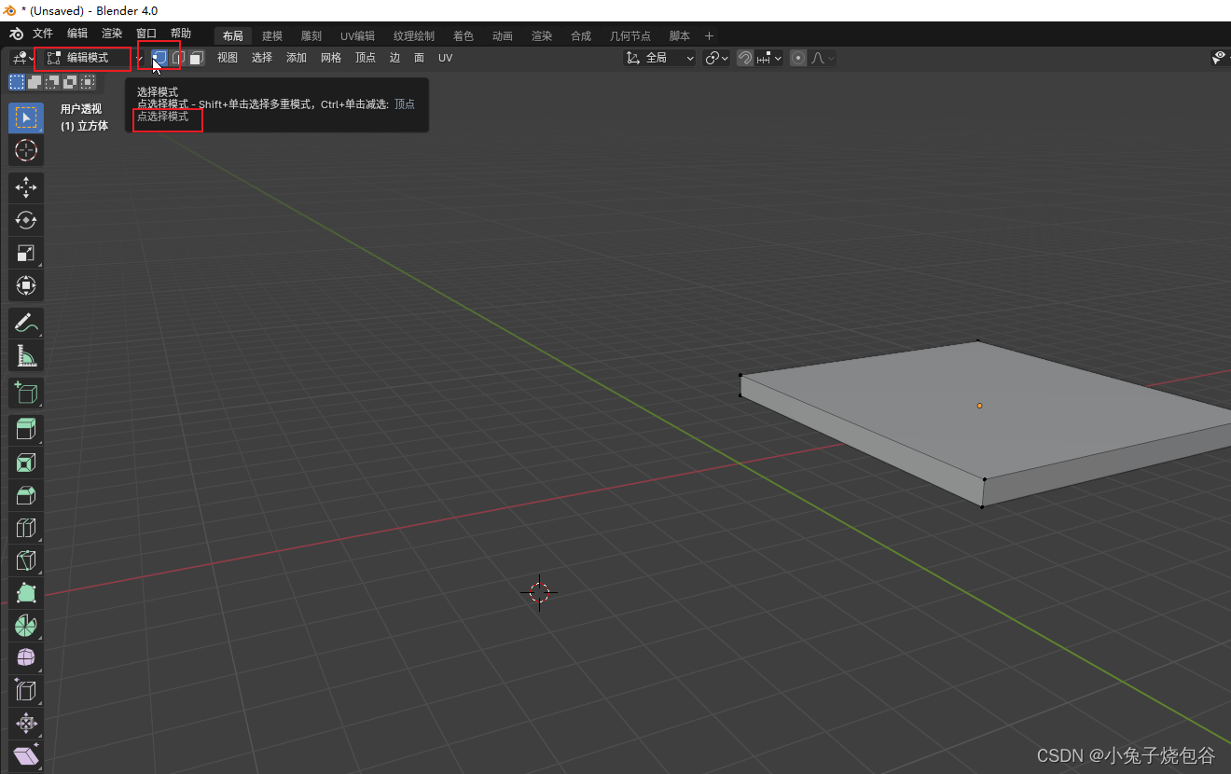Switch to the 几何节点 workspace tab
The height and width of the screenshot is (774, 1231).
(630, 36)
